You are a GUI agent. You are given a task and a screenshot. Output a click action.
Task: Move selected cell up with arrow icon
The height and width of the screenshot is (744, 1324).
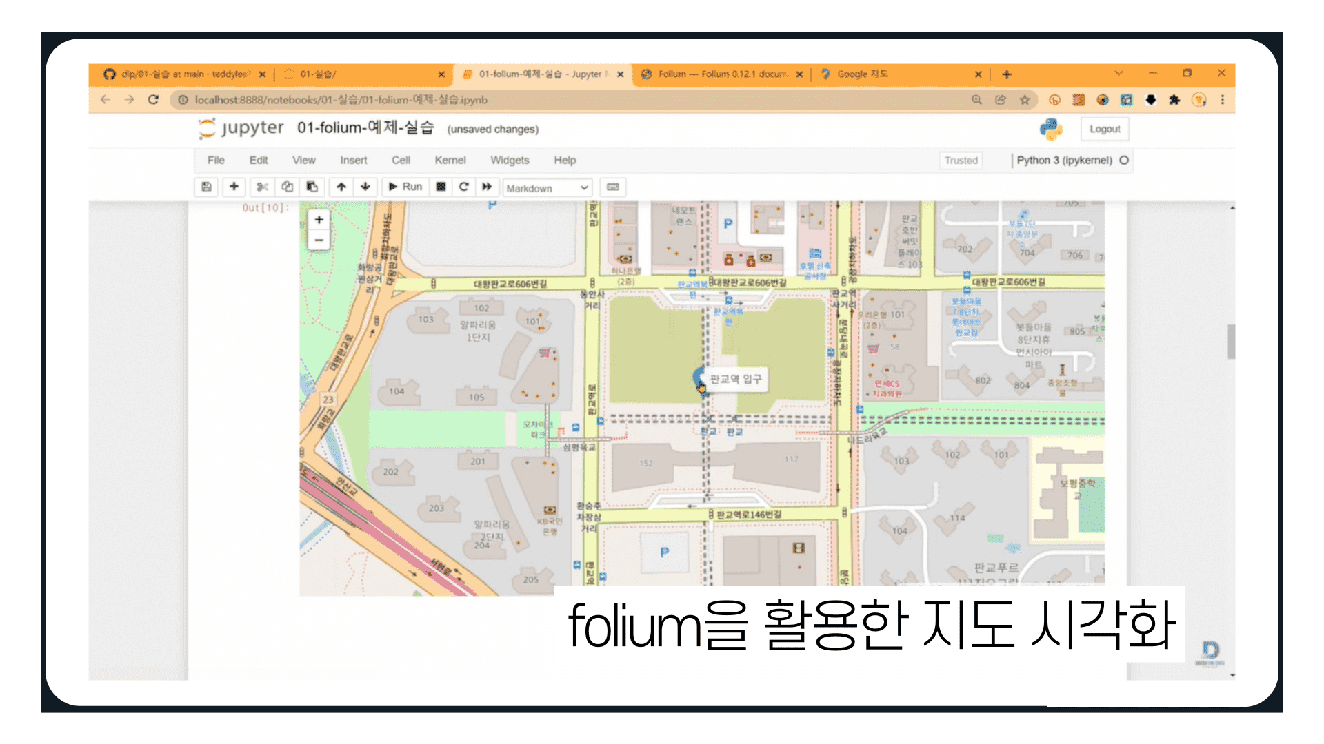click(341, 187)
